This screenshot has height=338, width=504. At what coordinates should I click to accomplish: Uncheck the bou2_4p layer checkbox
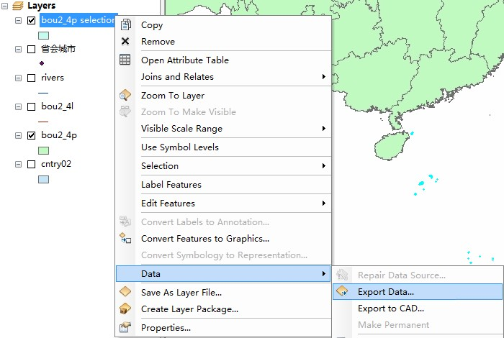click(31, 135)
